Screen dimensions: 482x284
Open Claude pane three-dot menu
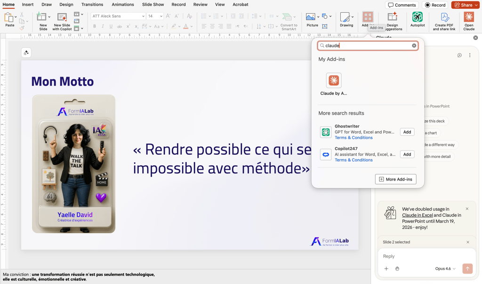tap(470, 55)
